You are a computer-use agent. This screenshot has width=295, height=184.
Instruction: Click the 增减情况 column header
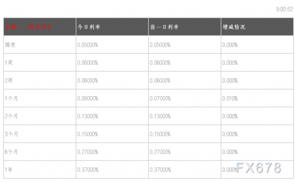pyautogui.click(x=234, y=27)
